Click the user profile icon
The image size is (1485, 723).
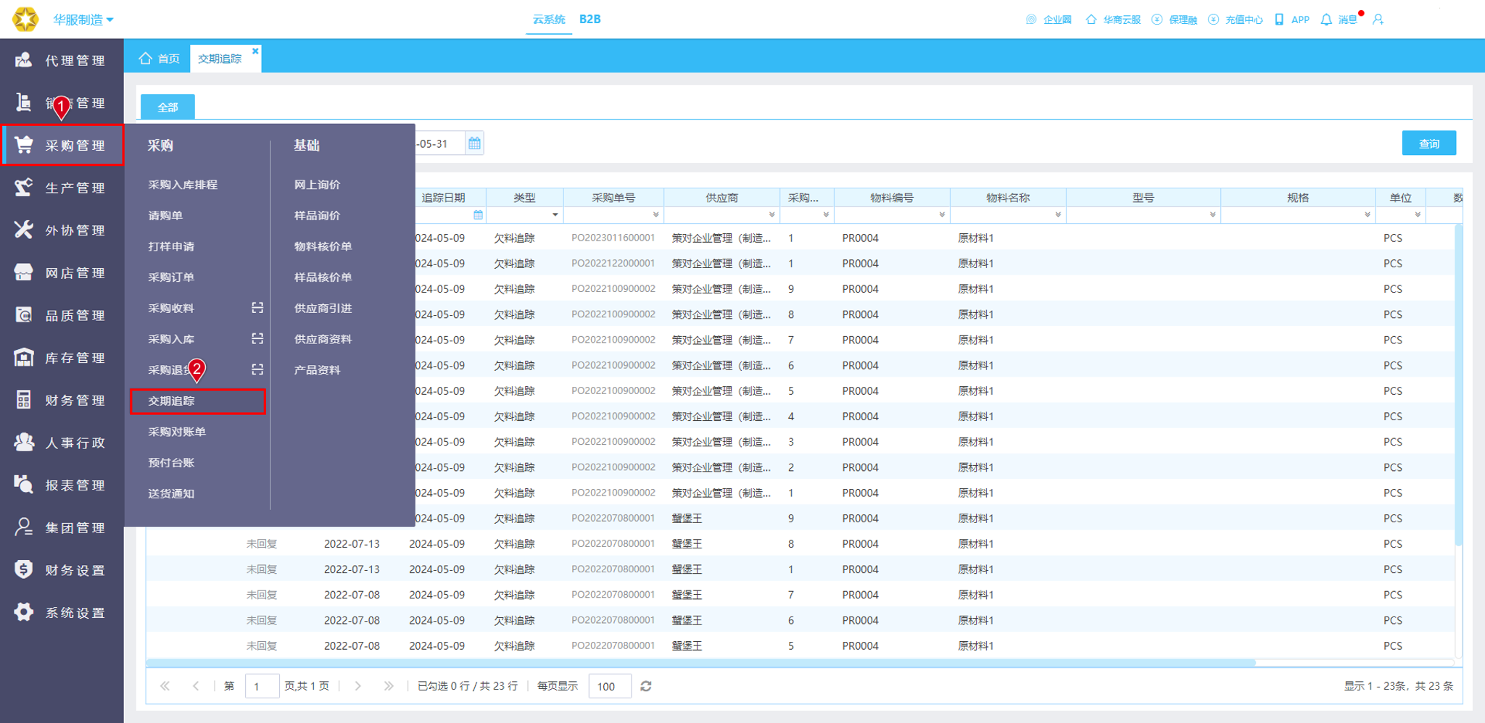coord(1378,20)
